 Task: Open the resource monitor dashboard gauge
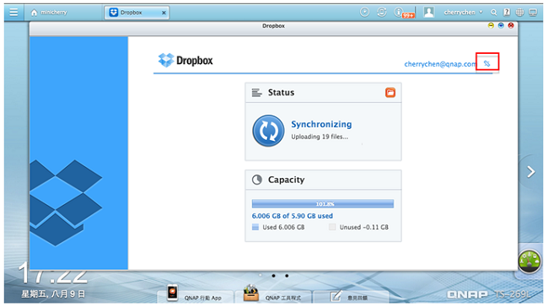529,261
